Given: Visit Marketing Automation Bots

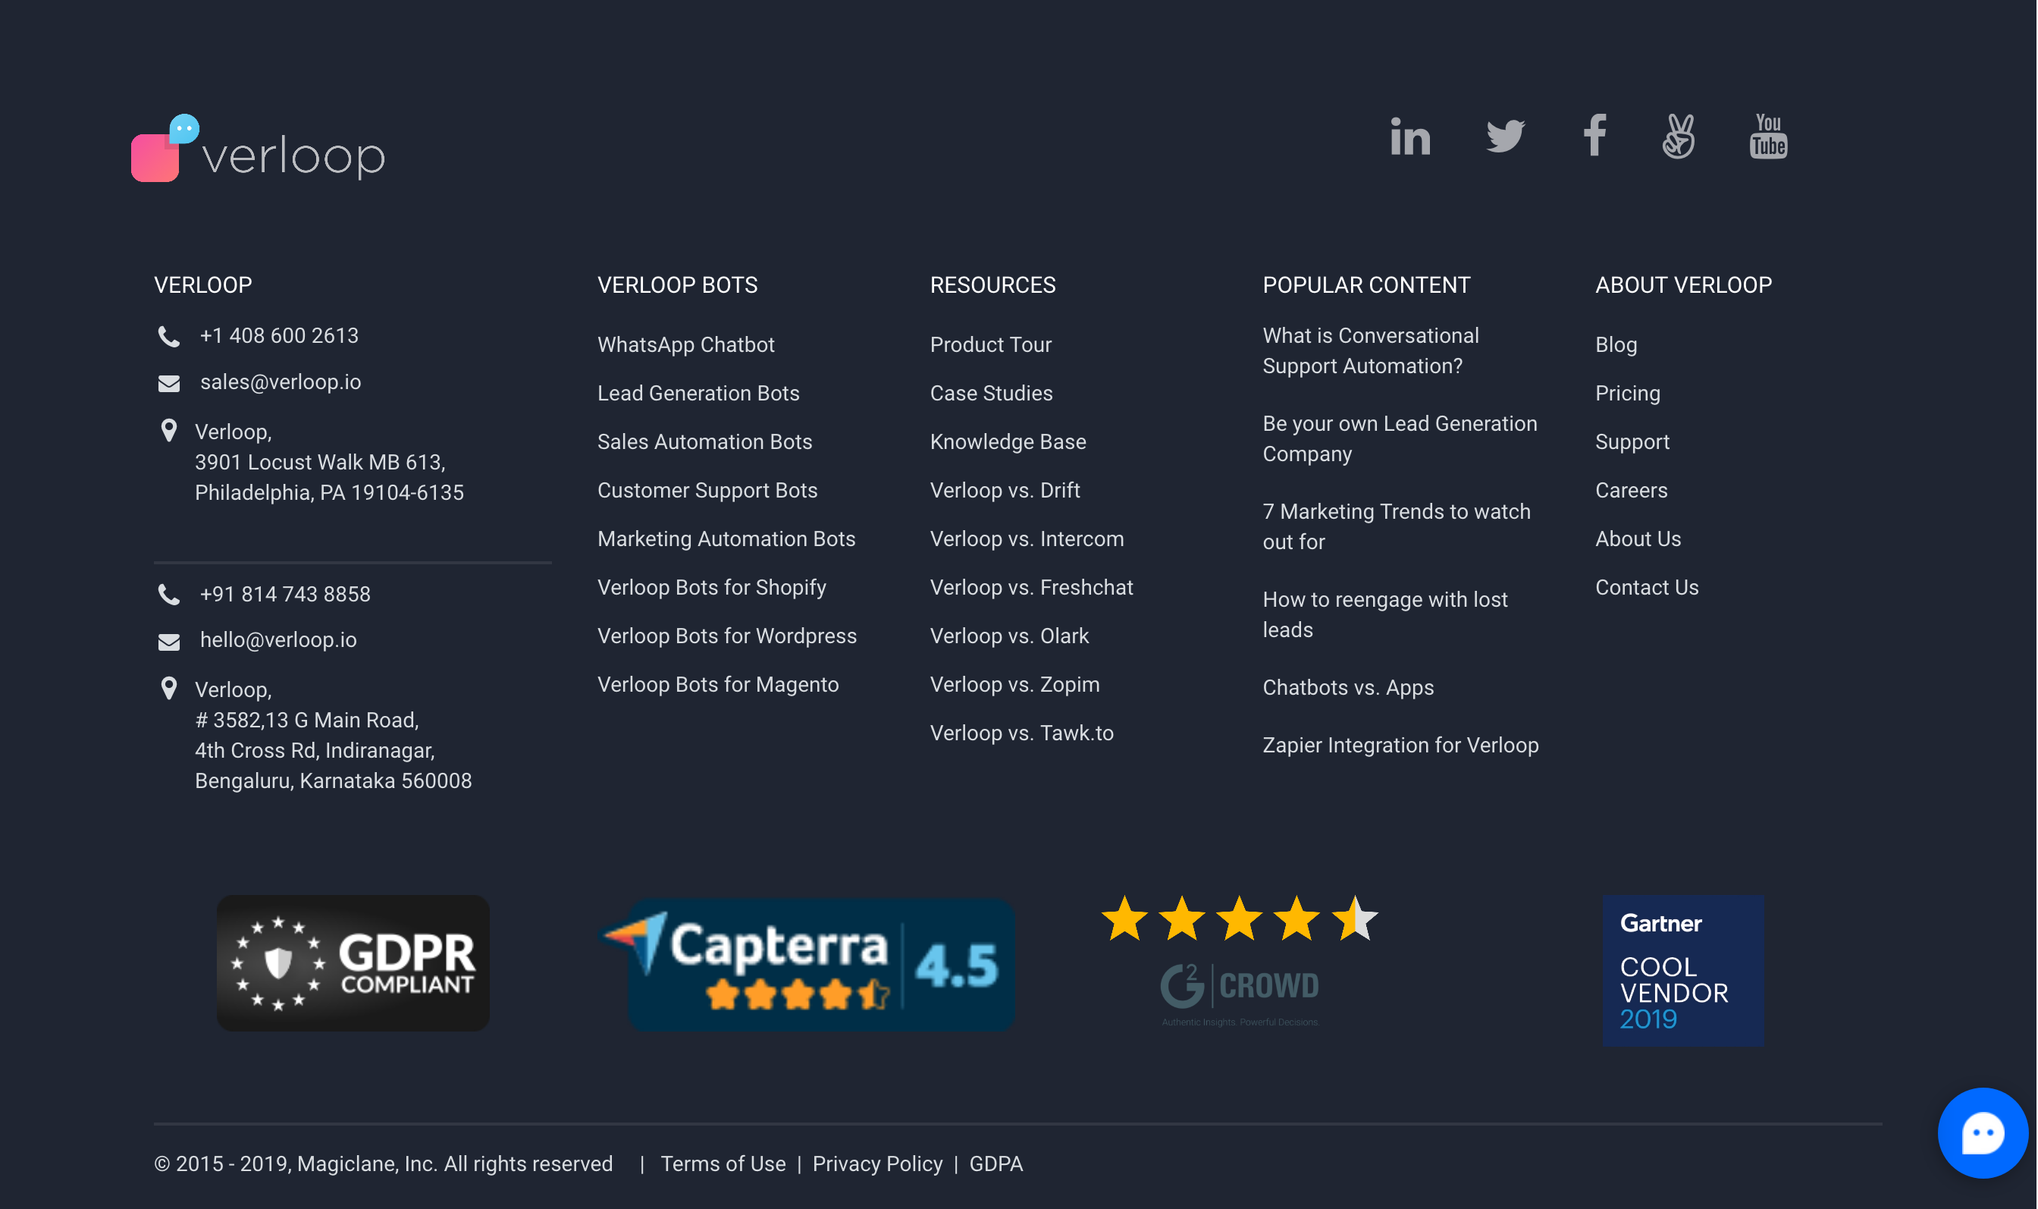Looking at the screenshot, I should [x=726, y=539].
